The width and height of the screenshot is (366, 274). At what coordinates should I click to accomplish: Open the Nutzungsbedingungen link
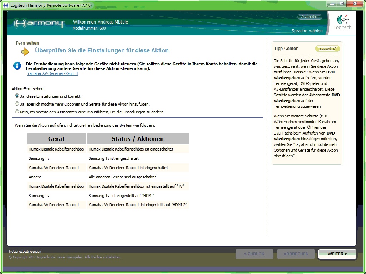[x=25, y=251]
